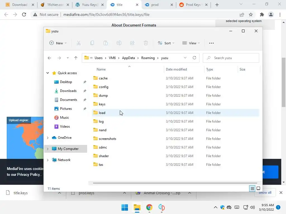Click Show all downloads button
This screenshot has width=286, height=214.
tap(265, 193)
